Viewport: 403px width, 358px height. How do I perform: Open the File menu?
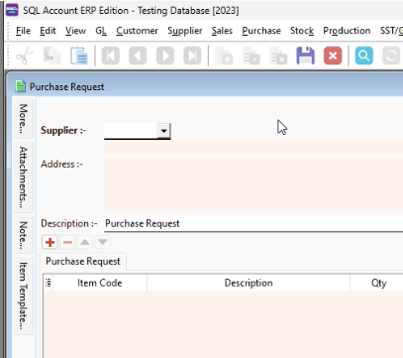pos(23,31)
